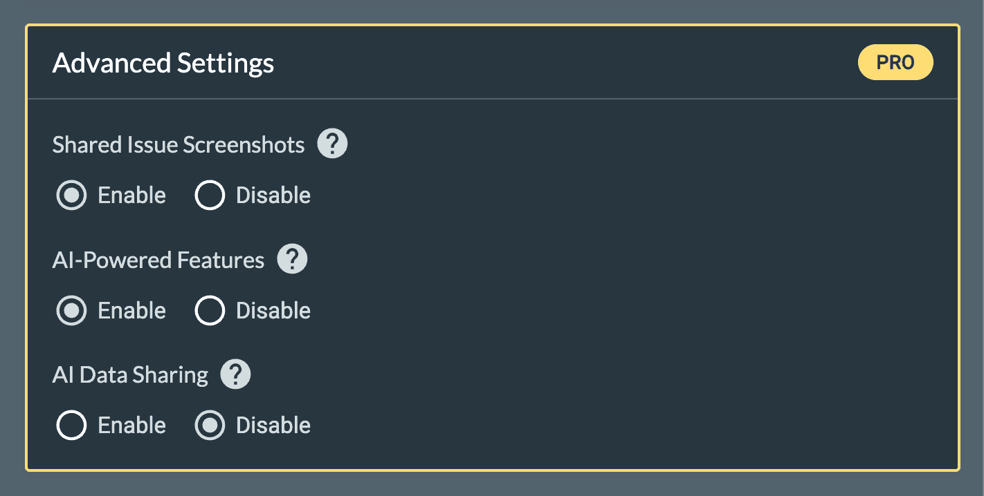This screenshot has width=984, height=496.
Task: Click the Advanced Settings heading
Action: 163,63
